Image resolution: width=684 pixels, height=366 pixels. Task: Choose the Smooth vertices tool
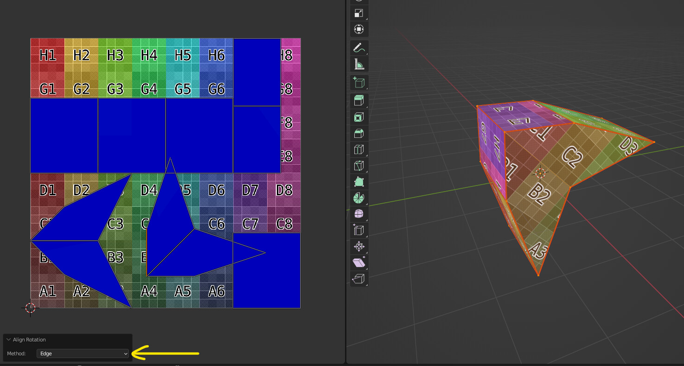pyautogui.click(x=359, y=214)
